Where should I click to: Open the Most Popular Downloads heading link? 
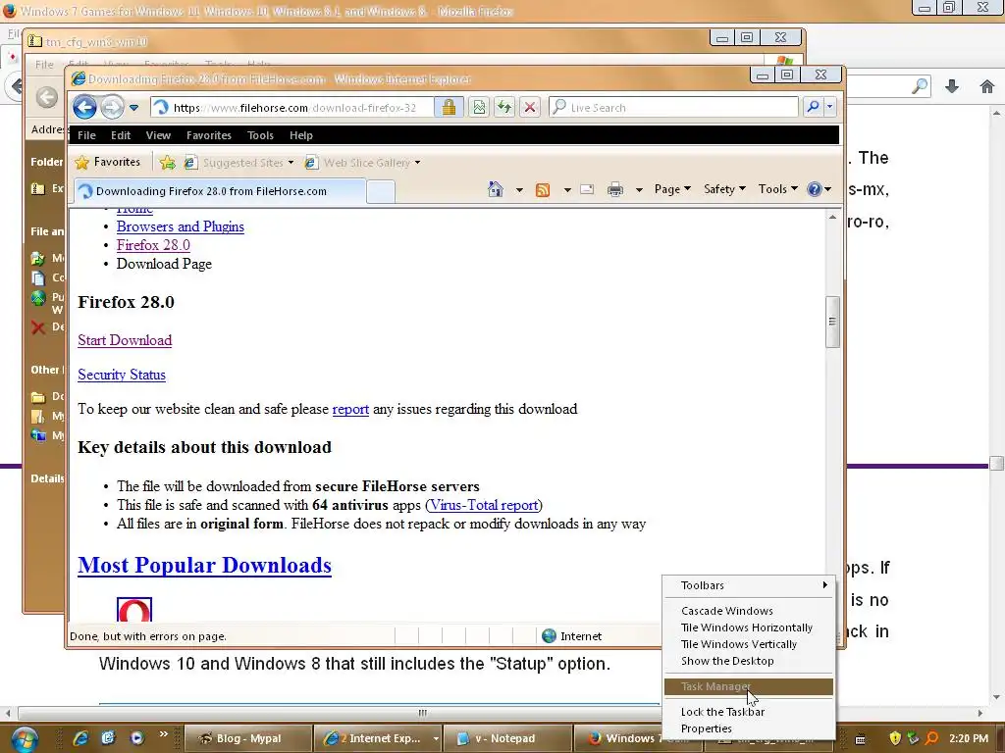pos(204,565)
